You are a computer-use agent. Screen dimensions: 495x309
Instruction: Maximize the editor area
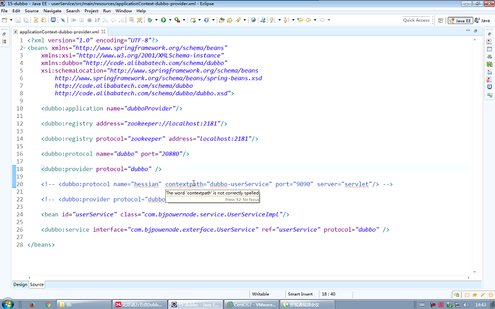coord(475,31)
